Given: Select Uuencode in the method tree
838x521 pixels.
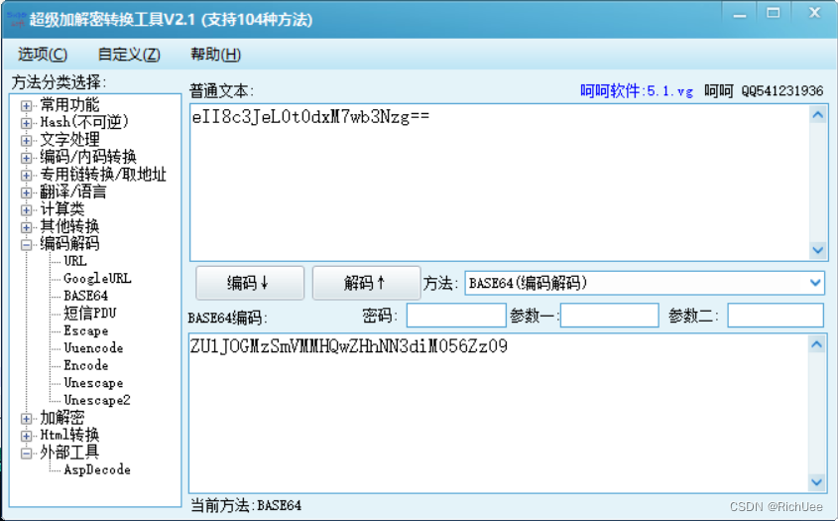Looking at the screenshot, I should point(93,347).
